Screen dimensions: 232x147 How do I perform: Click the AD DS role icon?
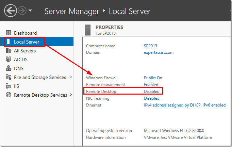pyautogui.click(x=9, y=60)
